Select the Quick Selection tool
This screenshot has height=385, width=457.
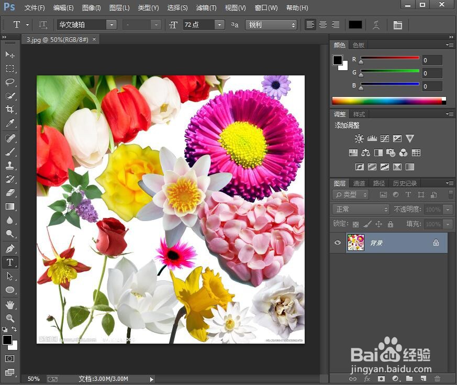10,96
